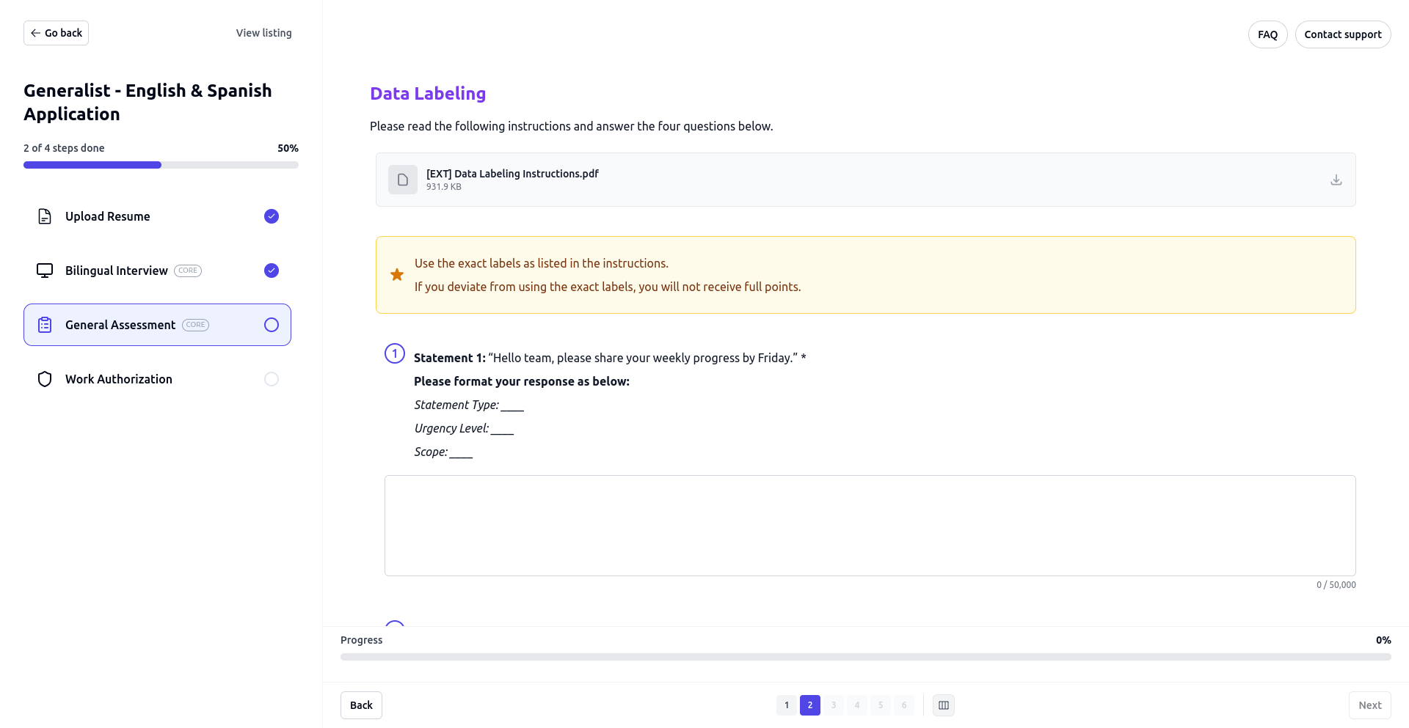Click the Upload Resume document icon
Viewport: 1409px width, 728px height.
coord(45,216)
